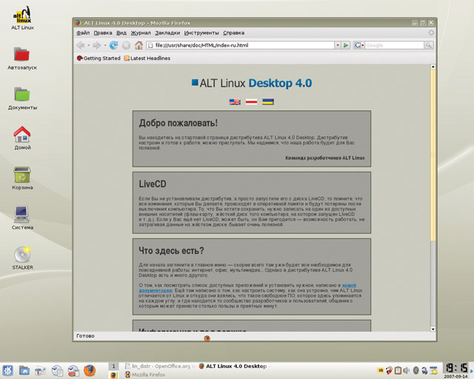Screen dimensions: 474x379
Task: Click the Добро пожаловать! heading
Action: pos(178,123)
